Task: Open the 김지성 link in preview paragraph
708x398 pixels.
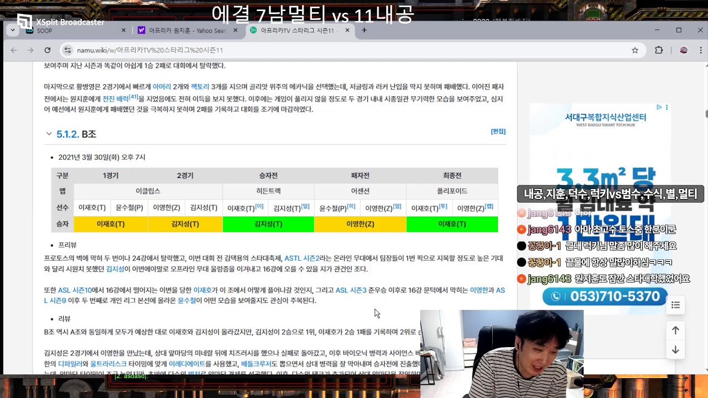Action: coord(115,269)
